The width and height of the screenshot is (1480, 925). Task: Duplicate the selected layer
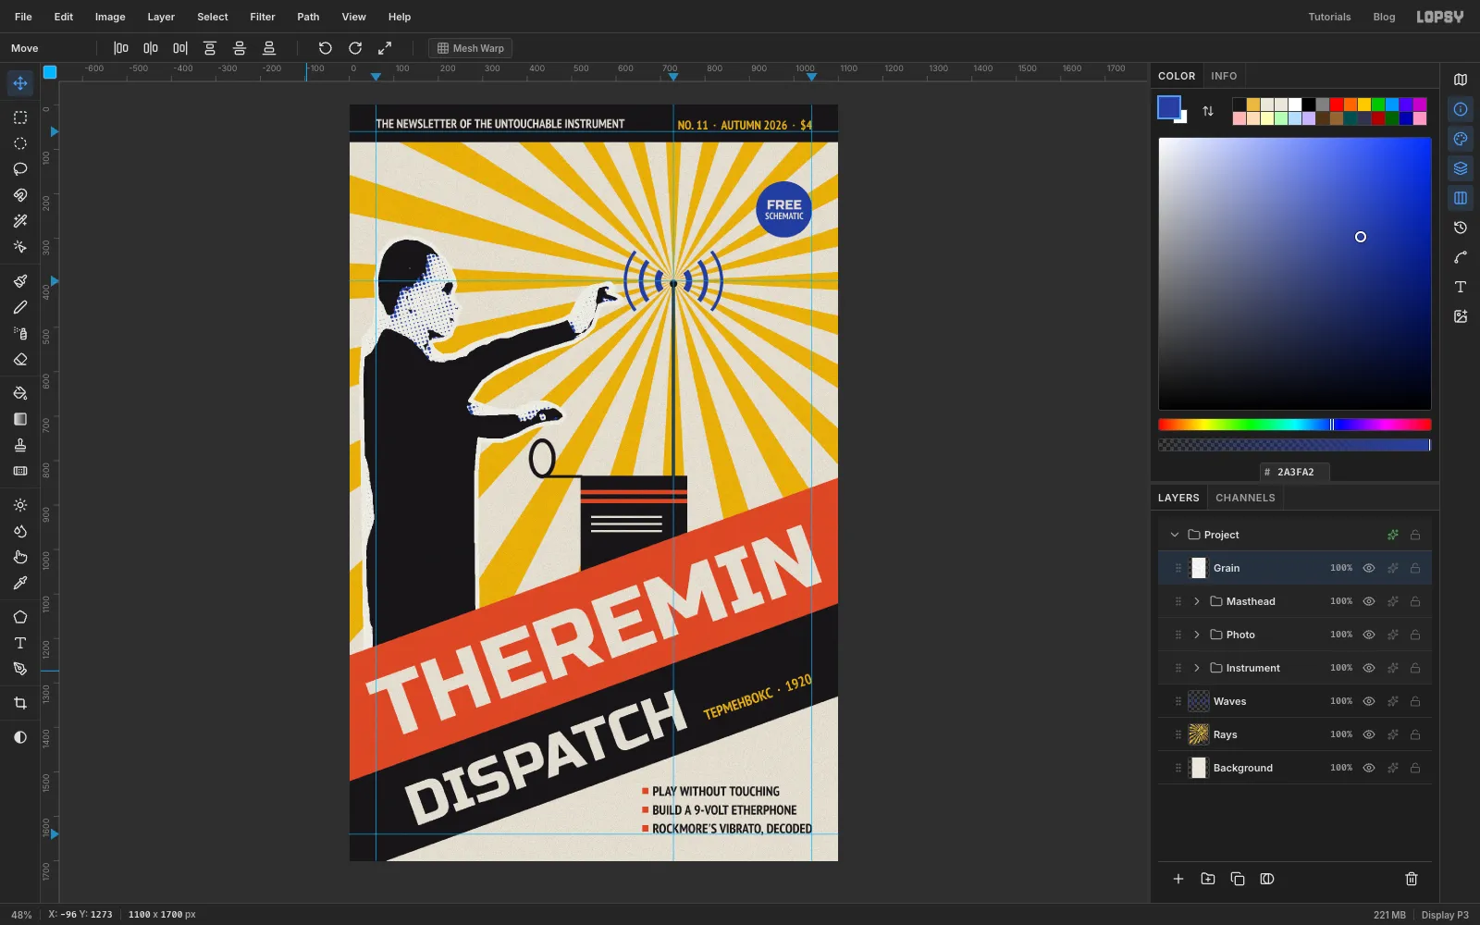(x=1238, y=879)
